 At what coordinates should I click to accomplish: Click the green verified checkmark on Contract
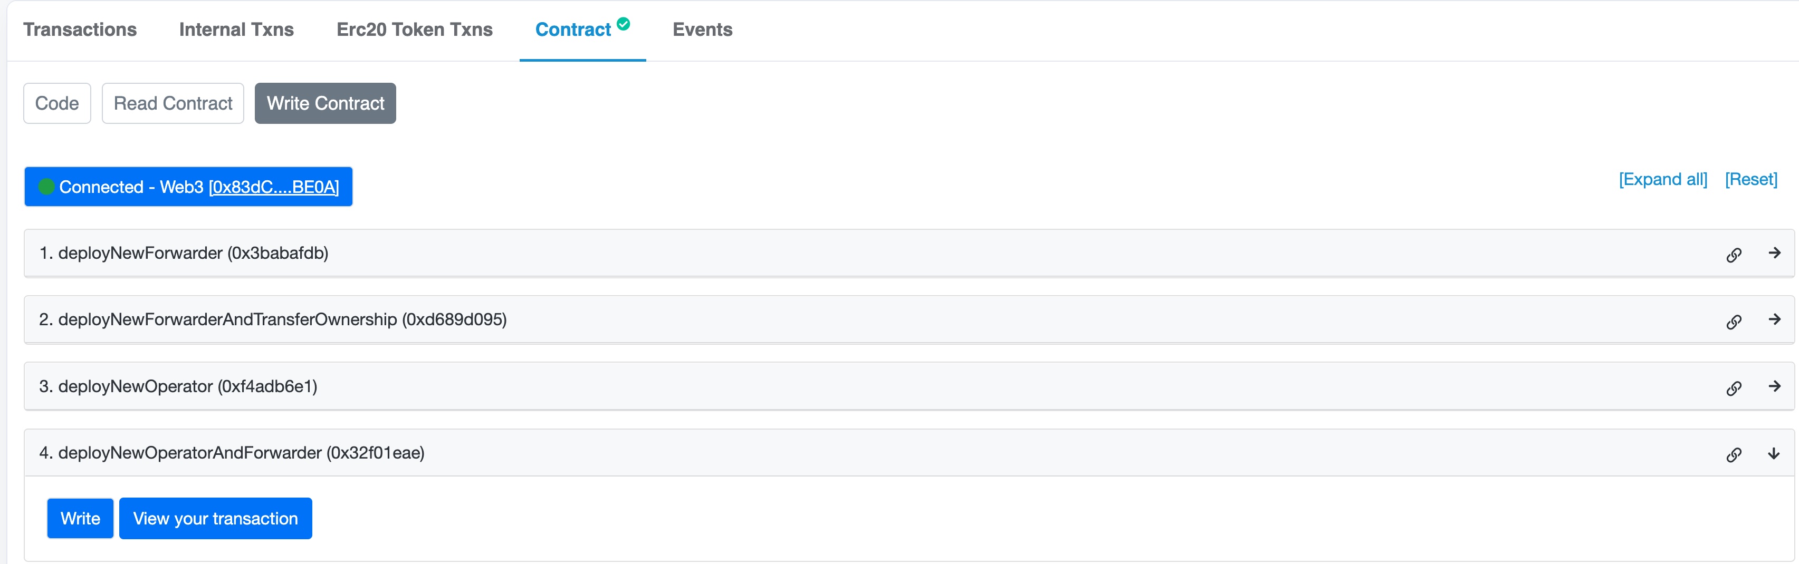click(624, 24)
